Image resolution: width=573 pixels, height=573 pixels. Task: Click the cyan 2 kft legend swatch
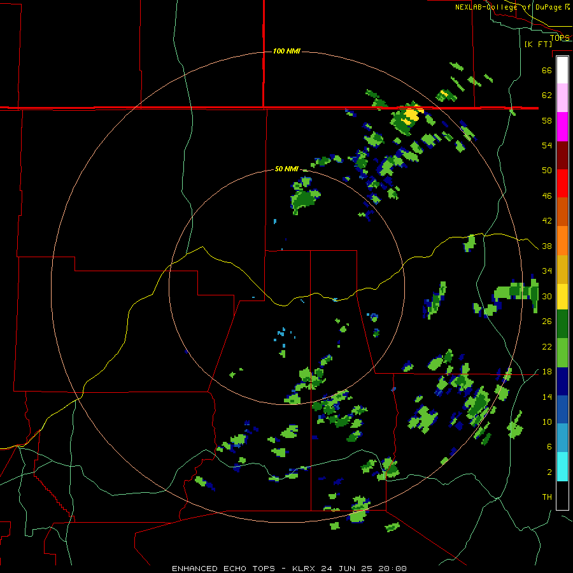pos(562,467)
